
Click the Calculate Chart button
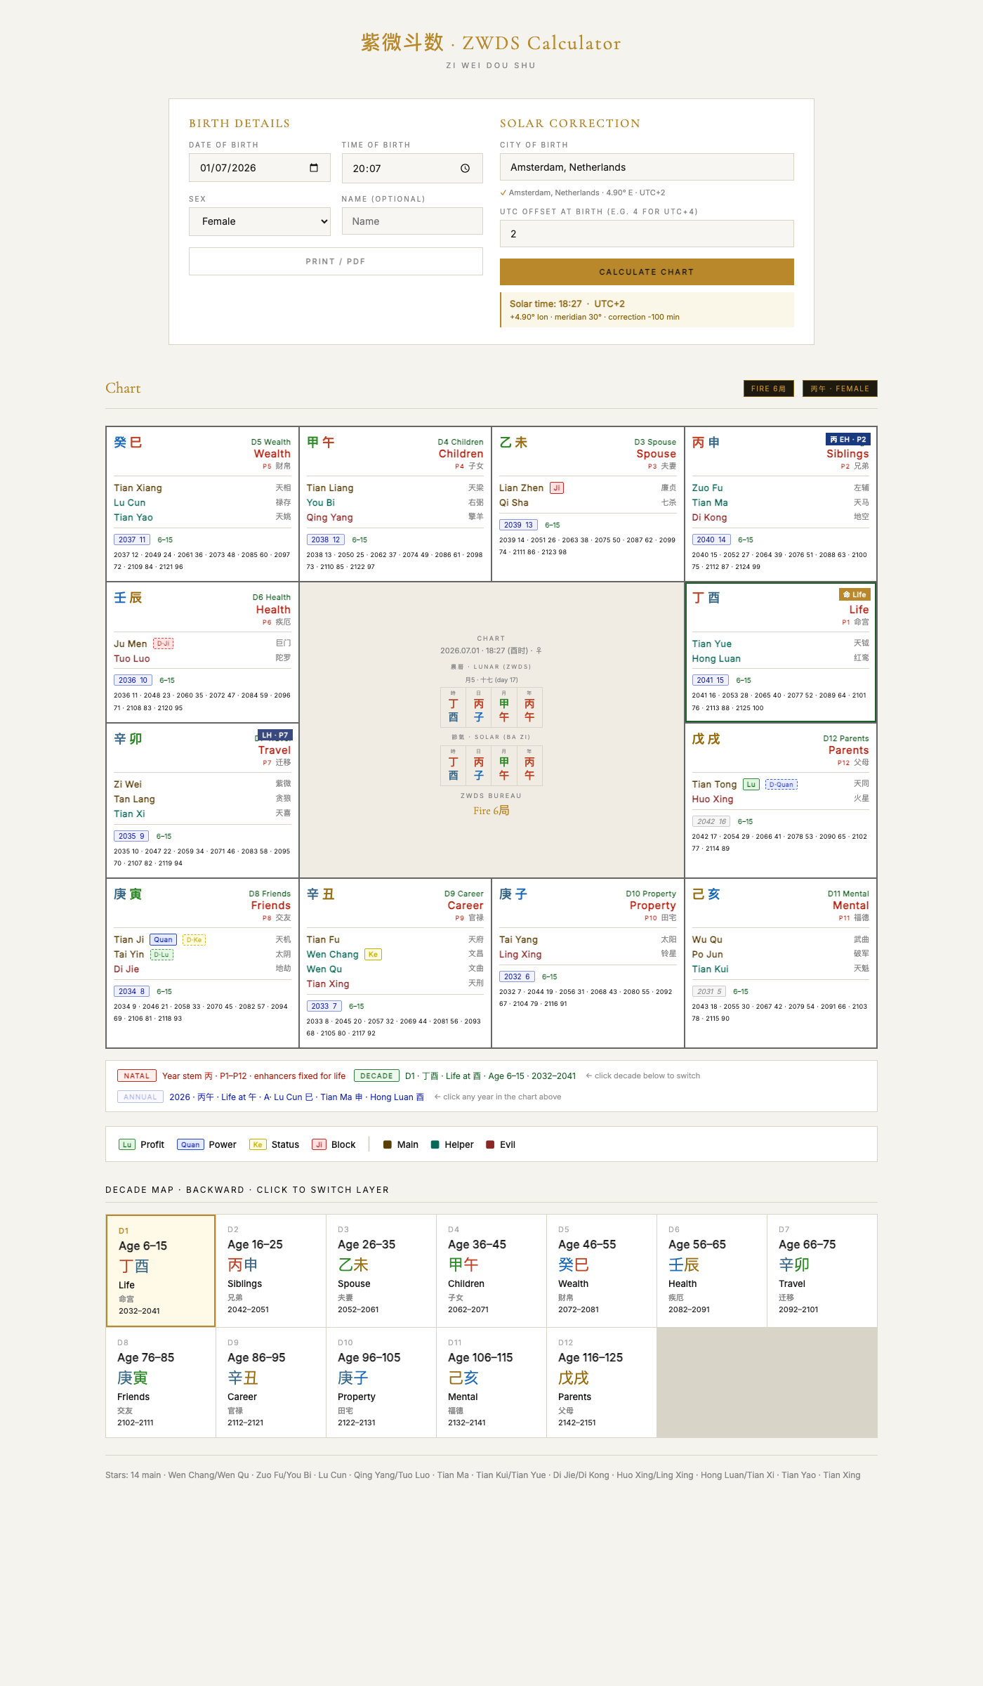tap(647, 272)
